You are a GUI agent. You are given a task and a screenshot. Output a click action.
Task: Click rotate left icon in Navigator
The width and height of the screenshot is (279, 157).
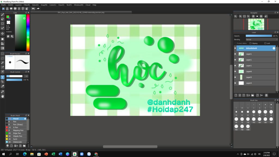tap(253, 16)
